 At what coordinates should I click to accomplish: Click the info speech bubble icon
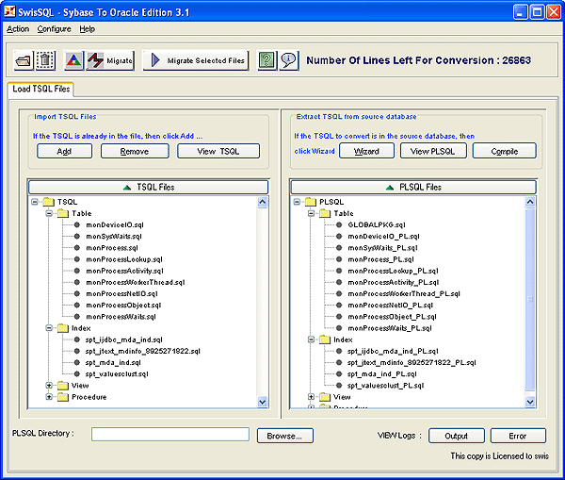(289, 60)
